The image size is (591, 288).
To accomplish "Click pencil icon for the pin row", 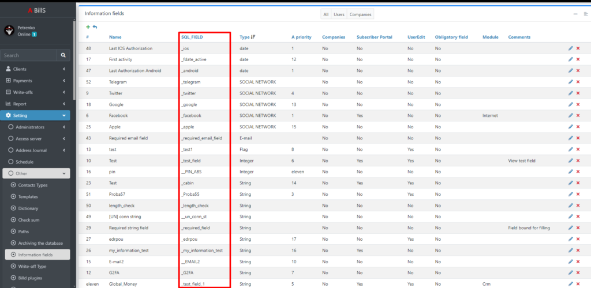I will point(571,172).
